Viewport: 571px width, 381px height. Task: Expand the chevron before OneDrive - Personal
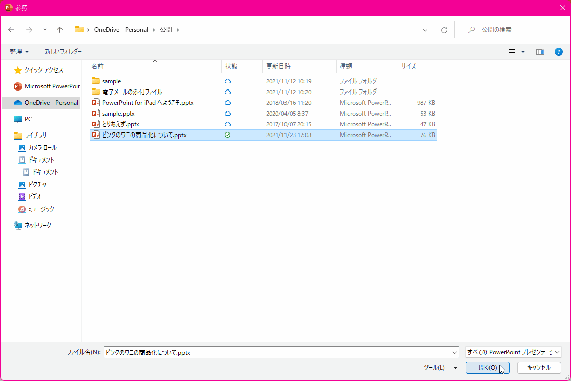(x=88, y=30)
